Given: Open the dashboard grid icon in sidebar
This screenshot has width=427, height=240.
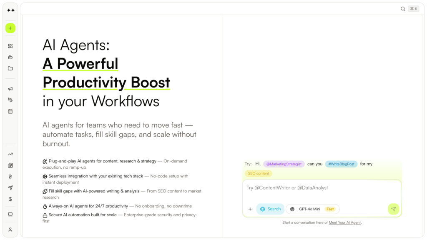Looking at the screenshot, I should pos(10,46).
